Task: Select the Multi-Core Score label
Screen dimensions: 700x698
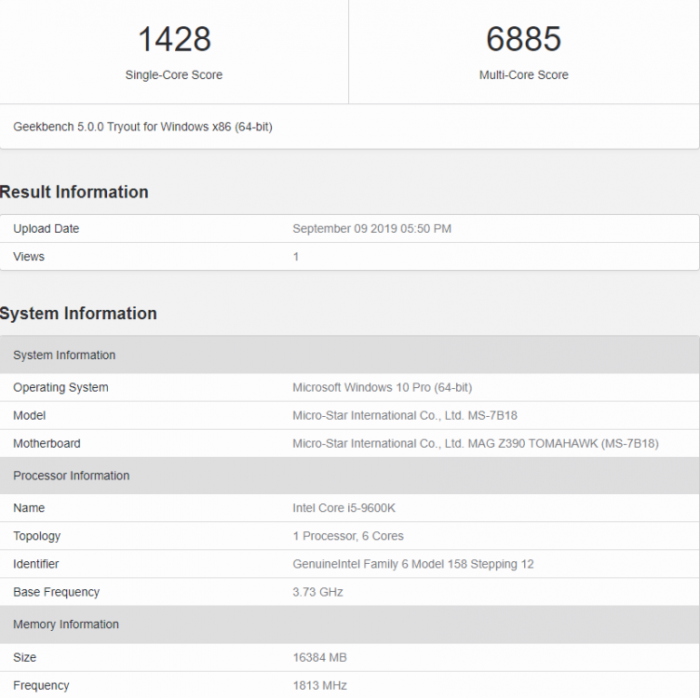Action: pyautogui.click(x=524, y=75)
